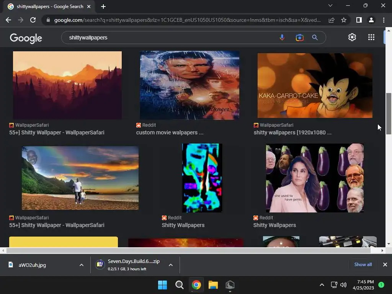Screen dimensions: 392x294
Task: Open a new tab
Action: (x=103, y=7)
